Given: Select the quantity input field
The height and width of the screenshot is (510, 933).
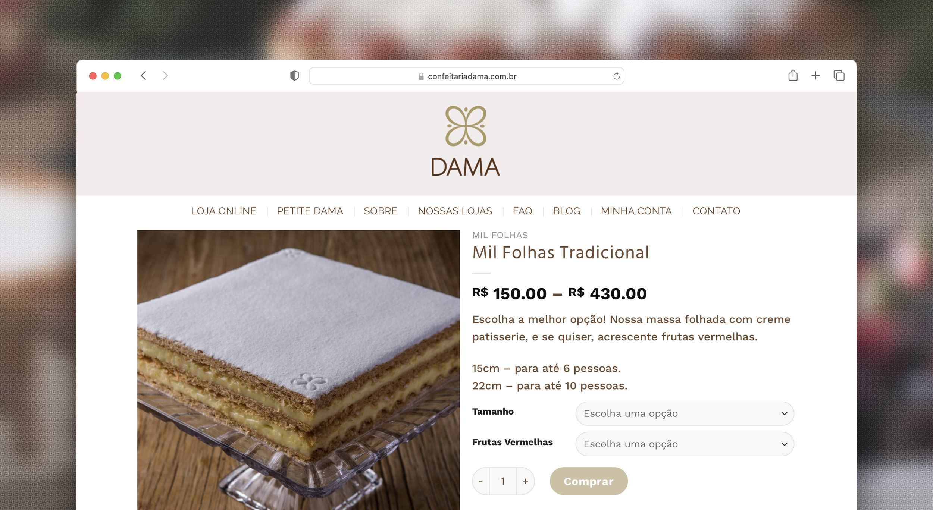Looking at the screenshot, I should [503, 481].
